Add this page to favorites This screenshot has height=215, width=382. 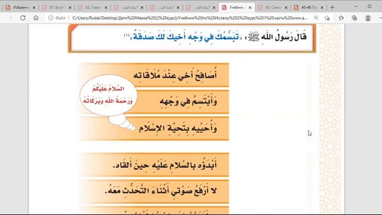(327, 18)
